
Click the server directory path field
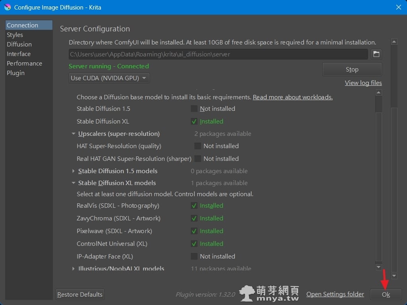(x=218, y=54)
